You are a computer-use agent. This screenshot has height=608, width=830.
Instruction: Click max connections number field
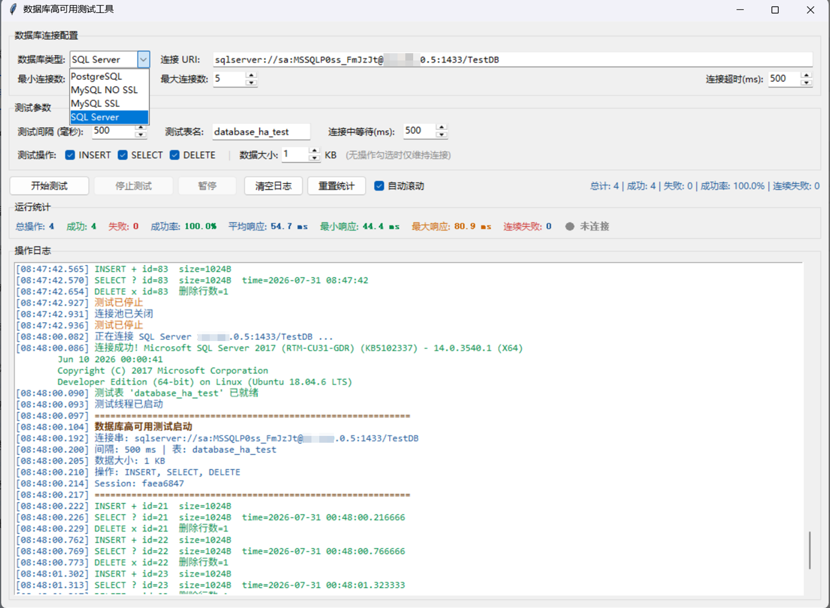click(x=230, y=79)
